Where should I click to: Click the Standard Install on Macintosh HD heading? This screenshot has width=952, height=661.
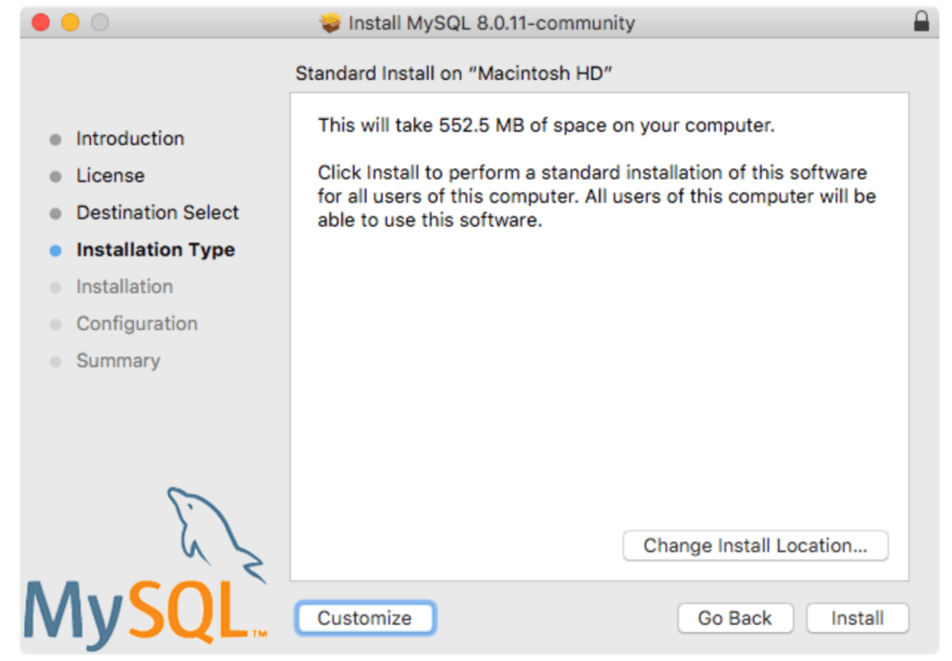pyautogui.click(x=454, y=73)
